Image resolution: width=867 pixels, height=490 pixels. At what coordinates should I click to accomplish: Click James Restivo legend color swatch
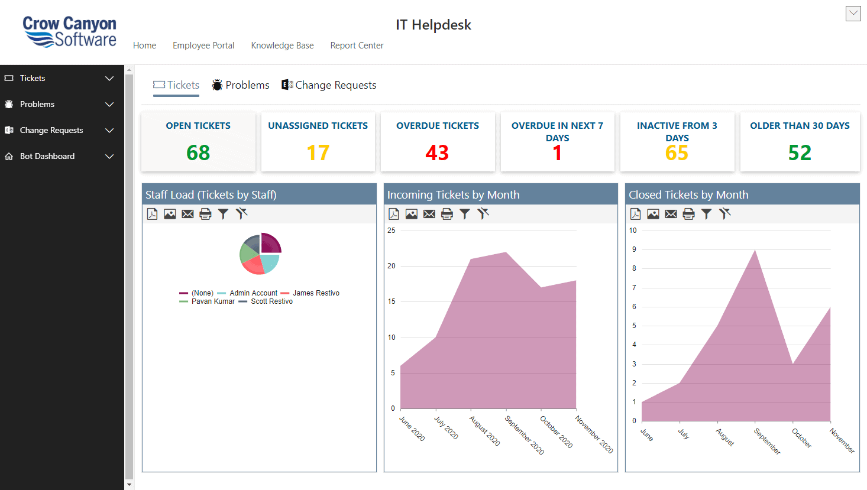[x=285, y=293]
